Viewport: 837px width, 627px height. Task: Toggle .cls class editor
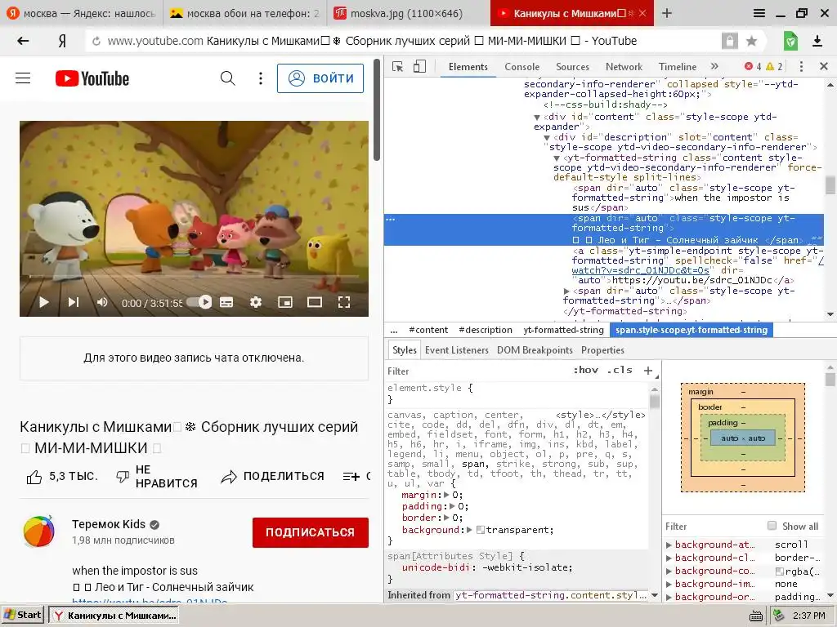(x=620, y=370)
